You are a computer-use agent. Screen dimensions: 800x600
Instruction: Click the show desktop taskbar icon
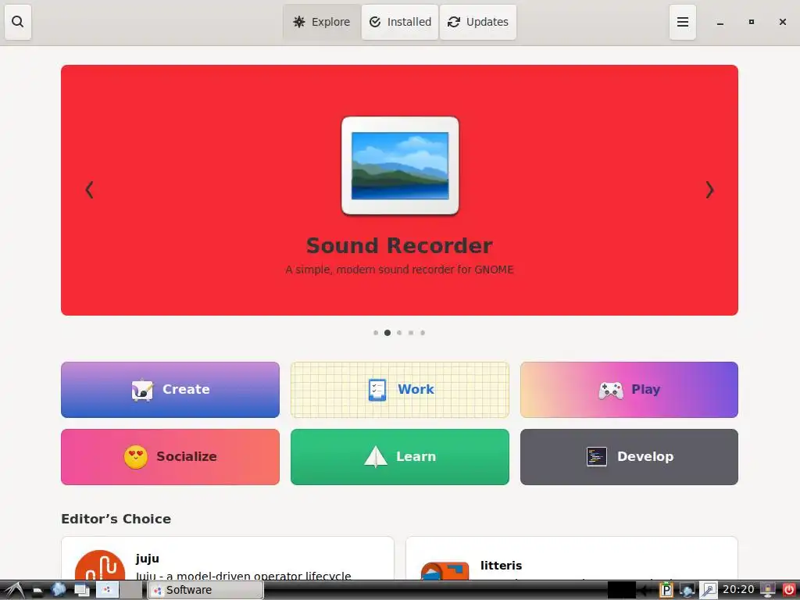point(81,591)
